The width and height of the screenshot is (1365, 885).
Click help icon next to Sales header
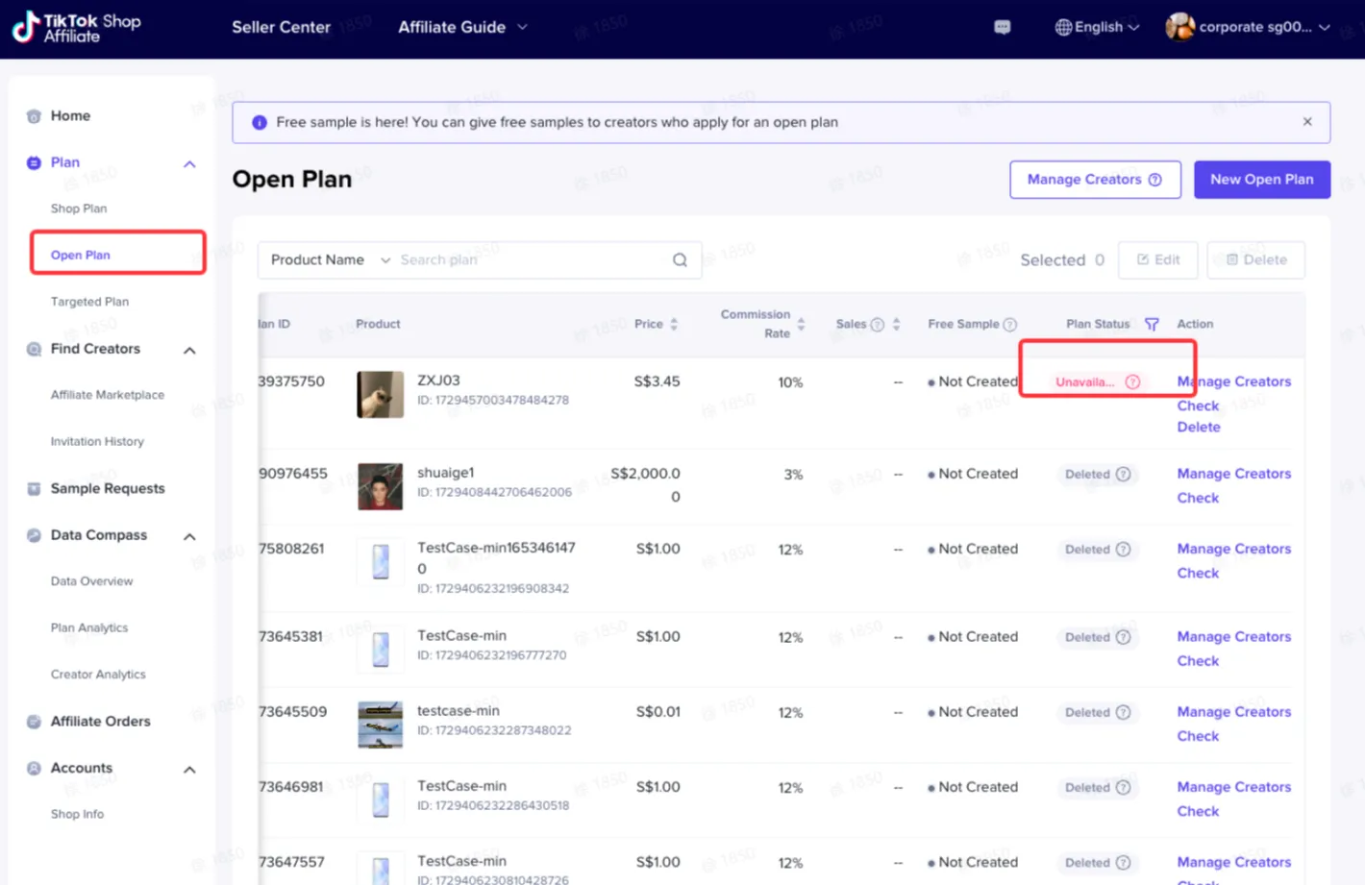[877, 325]
